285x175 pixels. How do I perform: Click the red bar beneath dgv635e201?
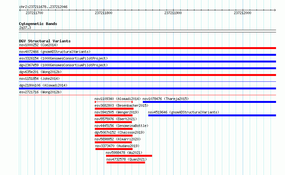[x=147, y=75]
